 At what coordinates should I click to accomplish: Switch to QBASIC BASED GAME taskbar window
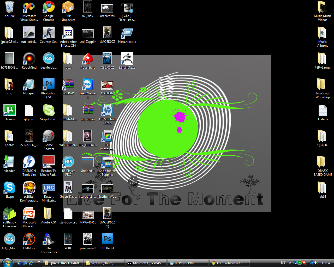[x=63, y=263]
